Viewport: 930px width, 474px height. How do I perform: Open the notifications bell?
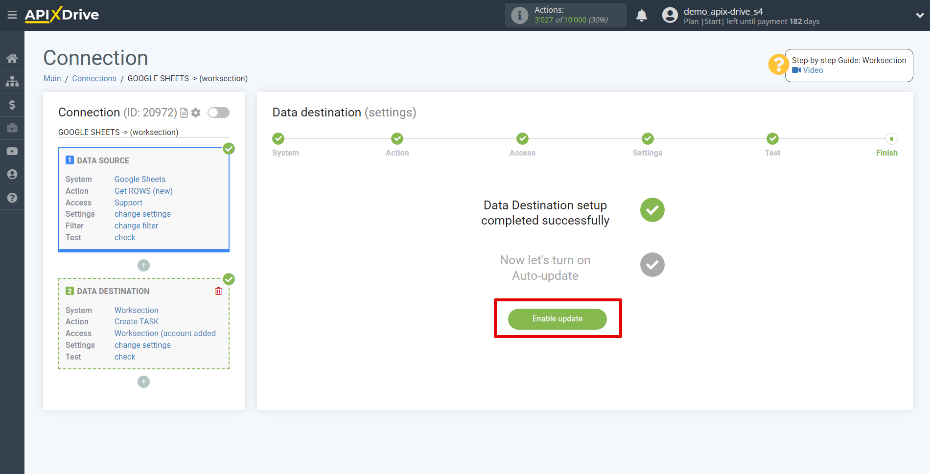[642, 16]
